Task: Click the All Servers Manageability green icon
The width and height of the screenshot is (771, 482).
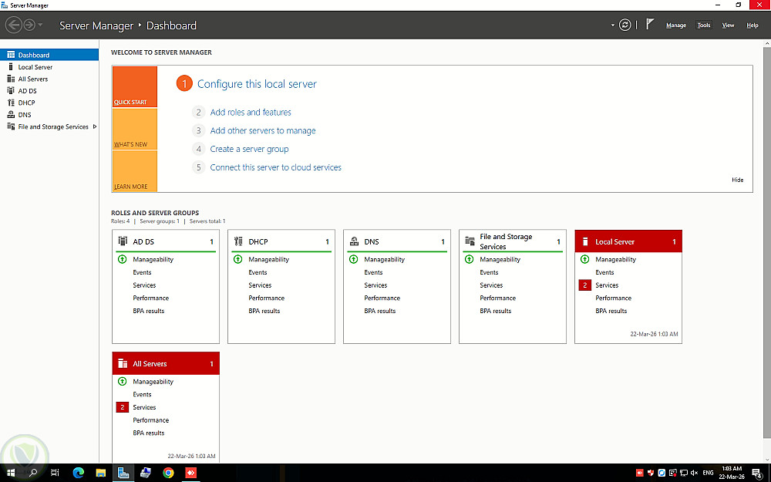Action: click(x=123, y=381)
